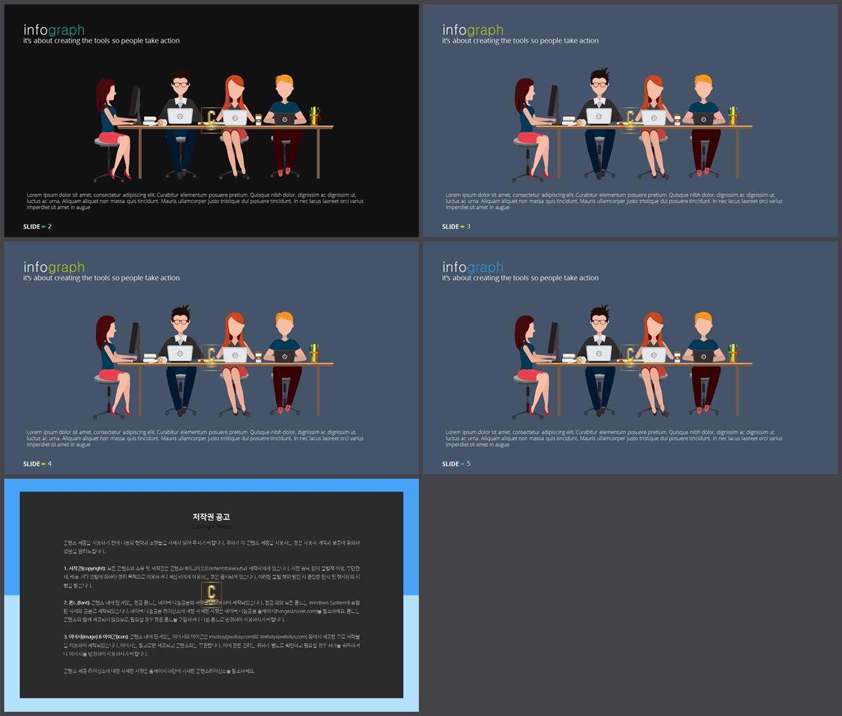Open the black slide 2 thumbnail

click(211, 121)
